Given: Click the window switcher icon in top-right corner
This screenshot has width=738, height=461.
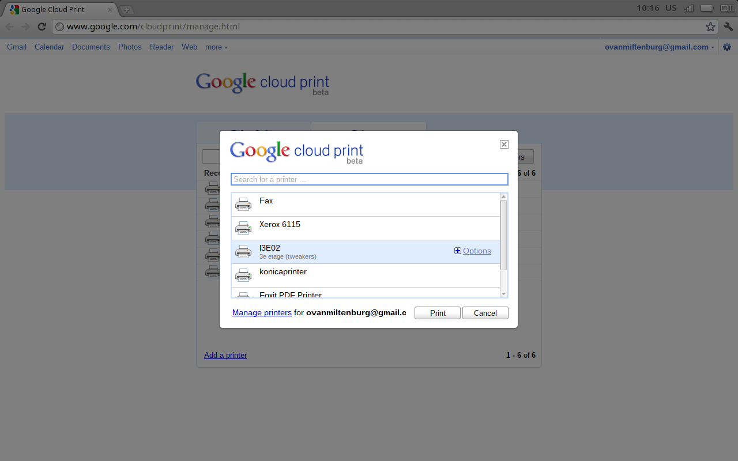Looking at the screenshot, I should pos(727,8).
